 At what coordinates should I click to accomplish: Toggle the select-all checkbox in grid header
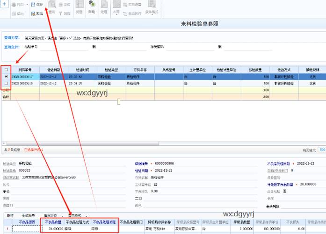click(x=6, y=69)
